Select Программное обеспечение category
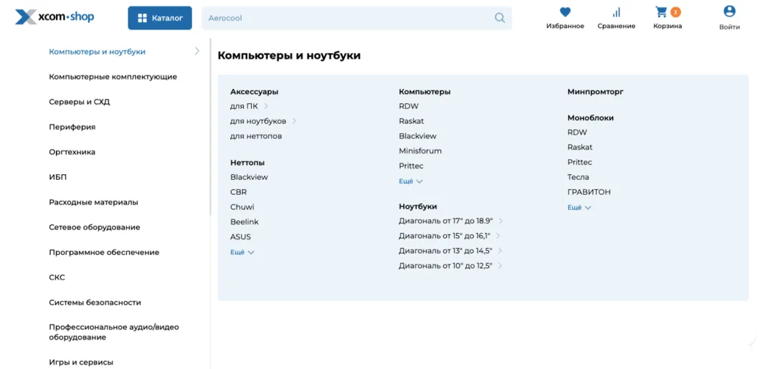The height and width of the screenshot is (369, 768). tap(104, 252)
